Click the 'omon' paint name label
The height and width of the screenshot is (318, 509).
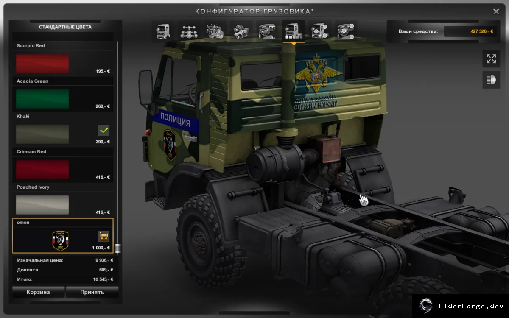tap(23, 223)
